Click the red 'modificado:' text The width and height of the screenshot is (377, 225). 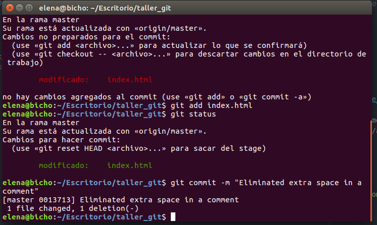(64, 80)
